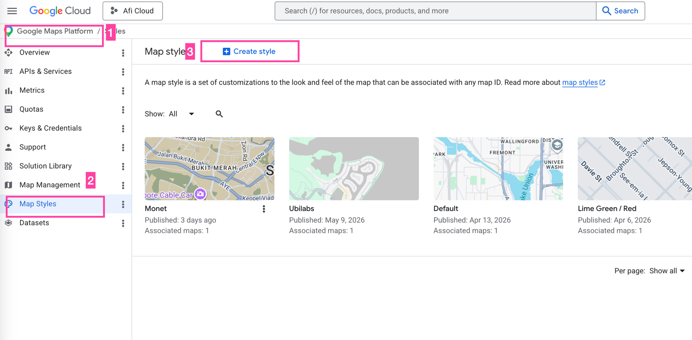
Task: Open the Afi Cloud project selector
Action: coord(133,11)
